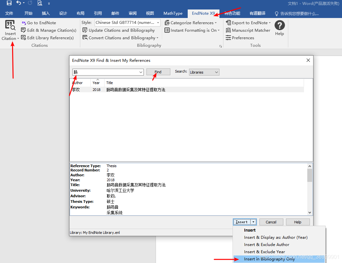
Task: Click the 告诉我您想要做什么 search box
Action: pos(299,13)
